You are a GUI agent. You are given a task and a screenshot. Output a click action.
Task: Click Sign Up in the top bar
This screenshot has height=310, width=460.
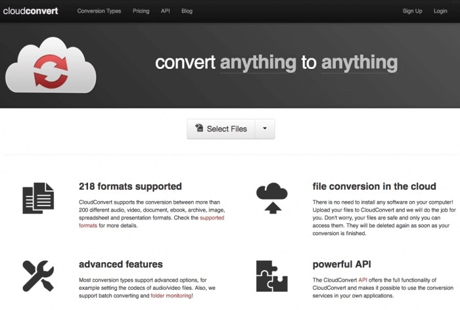[x=412, y=11]
